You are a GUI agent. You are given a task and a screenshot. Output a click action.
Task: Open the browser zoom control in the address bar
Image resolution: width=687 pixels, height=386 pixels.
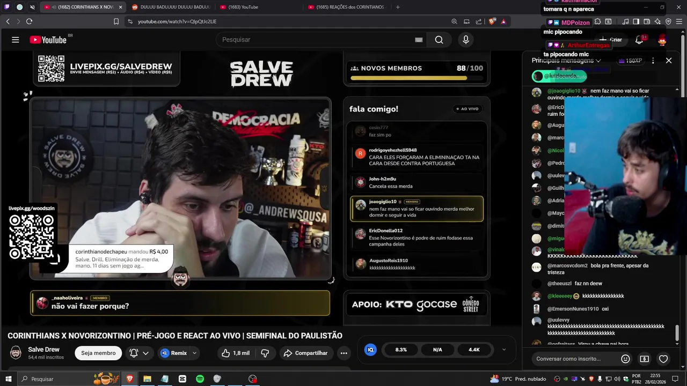click(x=454, y=21)
